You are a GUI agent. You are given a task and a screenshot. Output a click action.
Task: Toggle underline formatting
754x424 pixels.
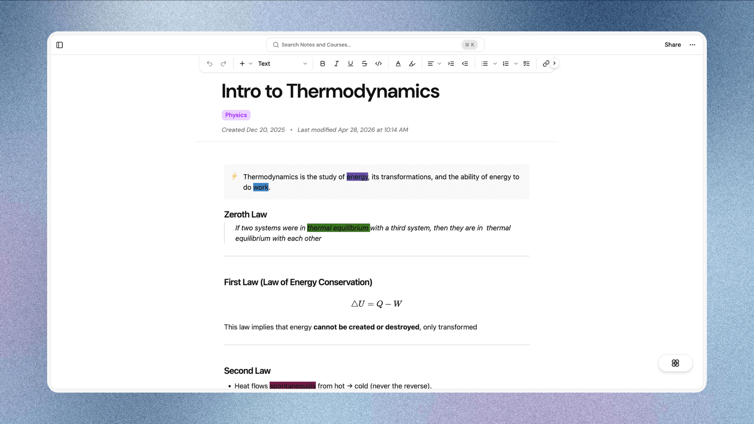coord(350,64)
